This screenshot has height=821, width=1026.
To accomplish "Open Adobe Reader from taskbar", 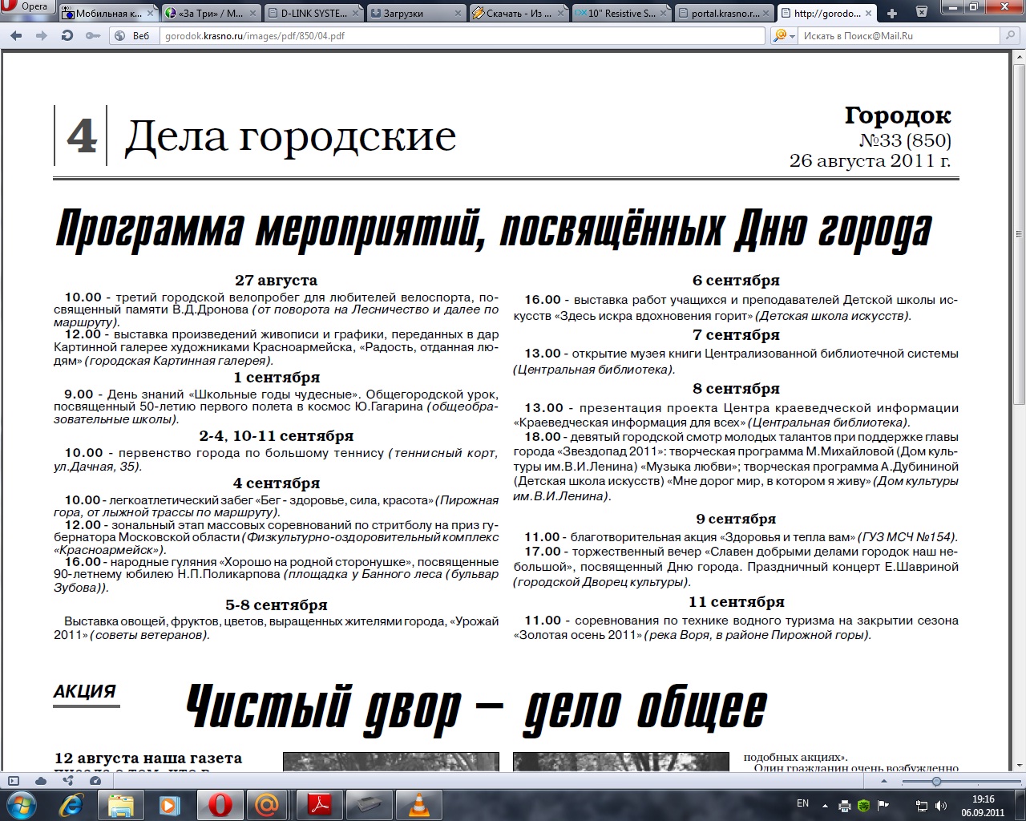I will click(x=320, y=805).
